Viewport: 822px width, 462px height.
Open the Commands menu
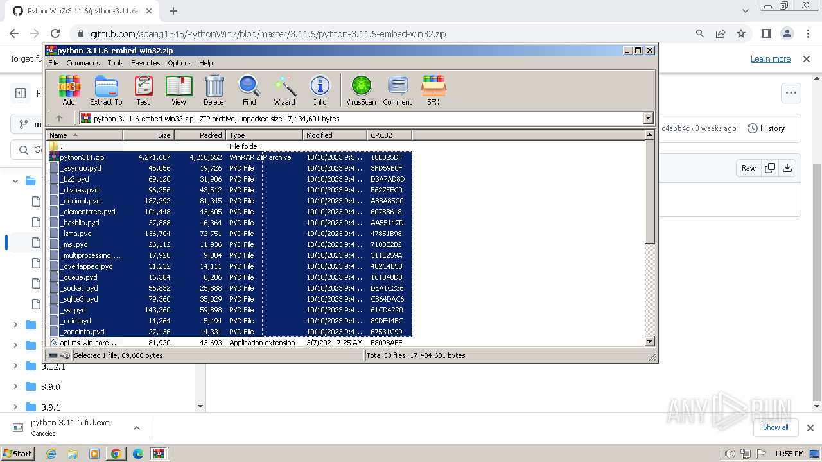[83, 63]
